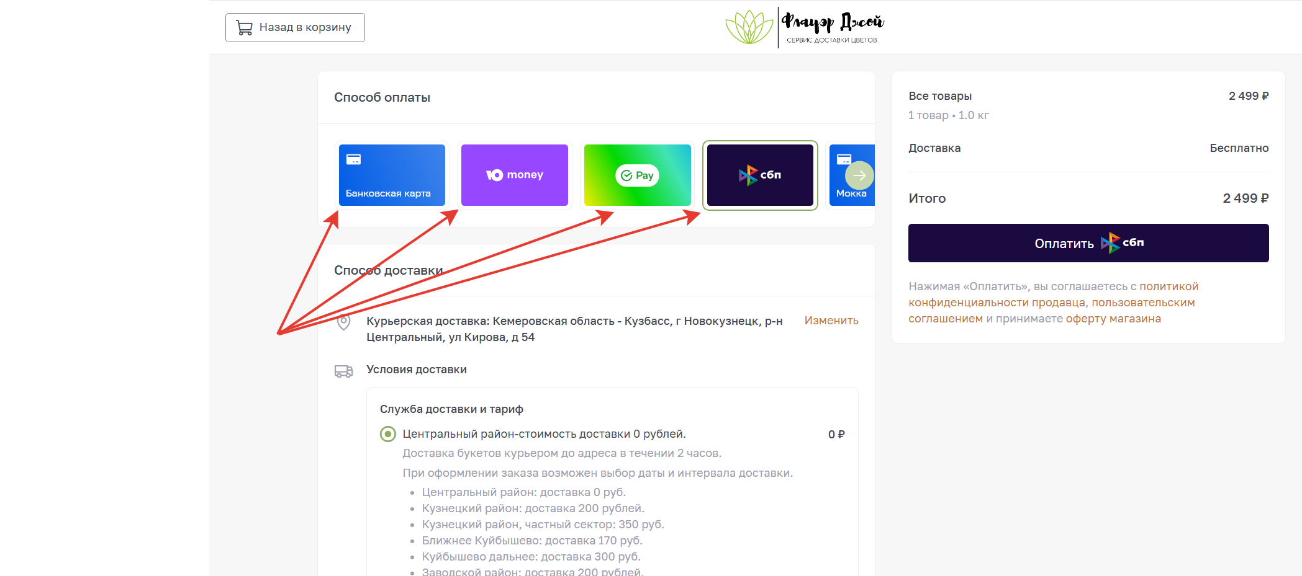Click the 'Способ доставки' heading
The width and height of the screenshot is (1302, 576).
(x=389, y=270)
